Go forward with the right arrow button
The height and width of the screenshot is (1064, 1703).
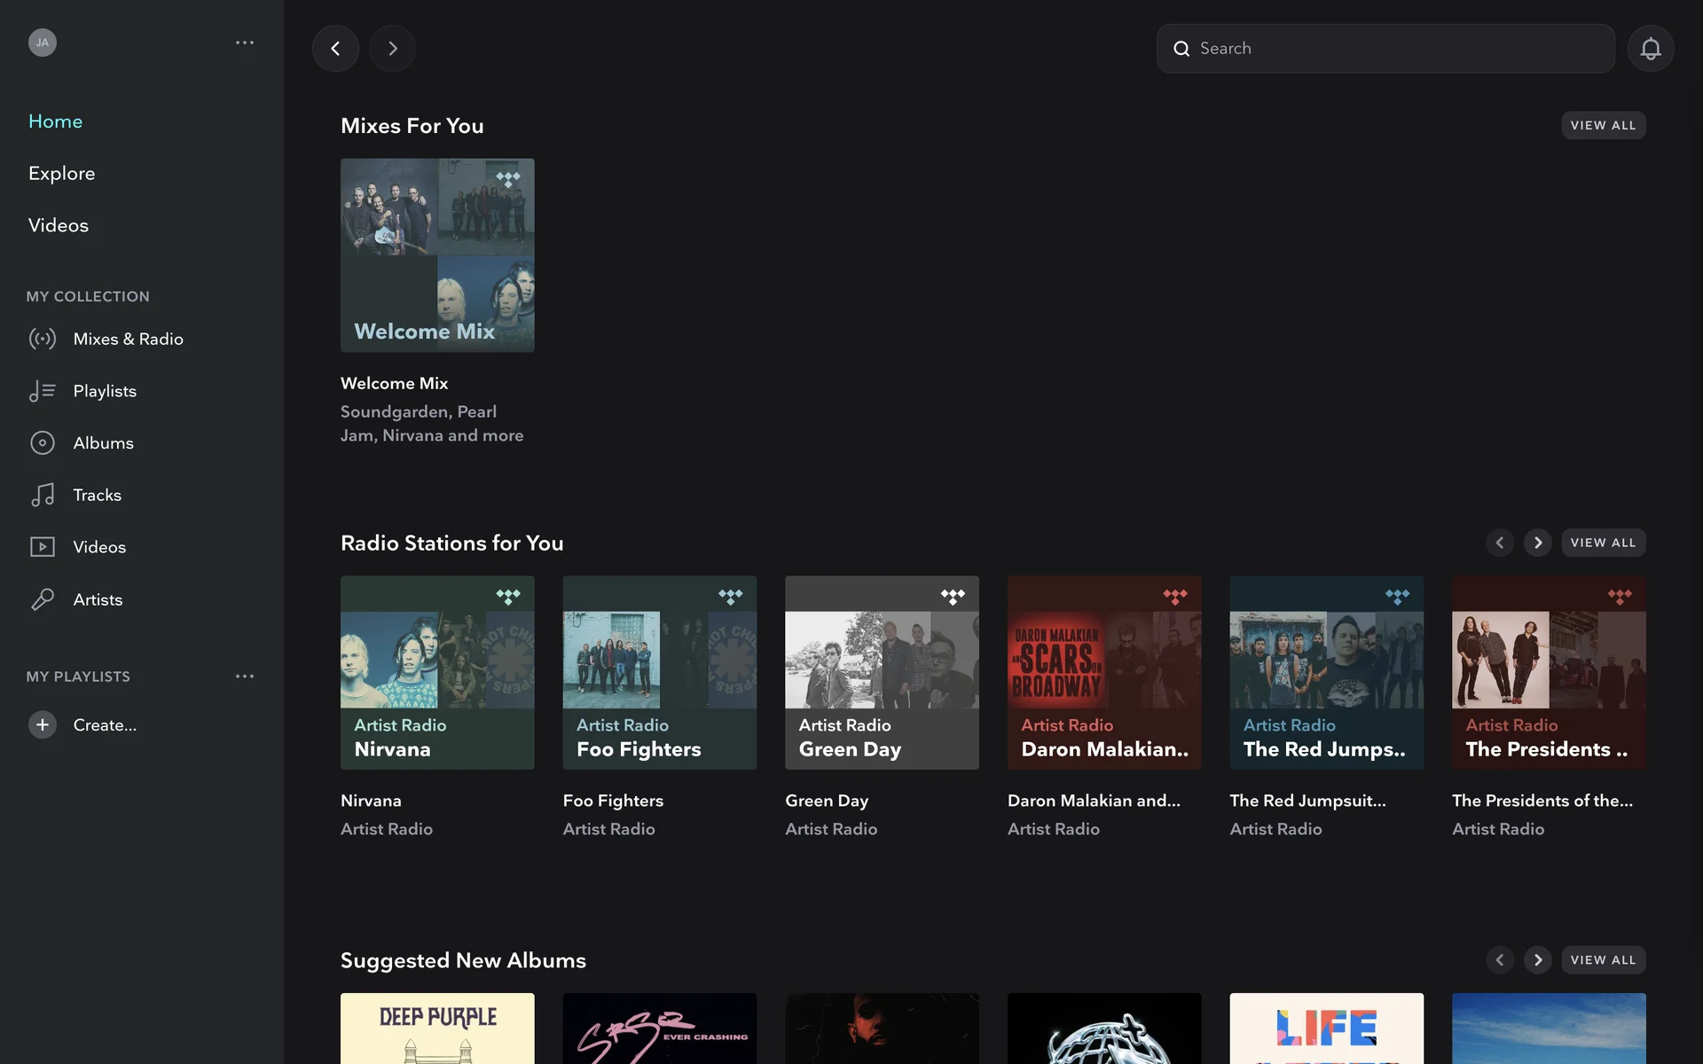coord(392,49)
